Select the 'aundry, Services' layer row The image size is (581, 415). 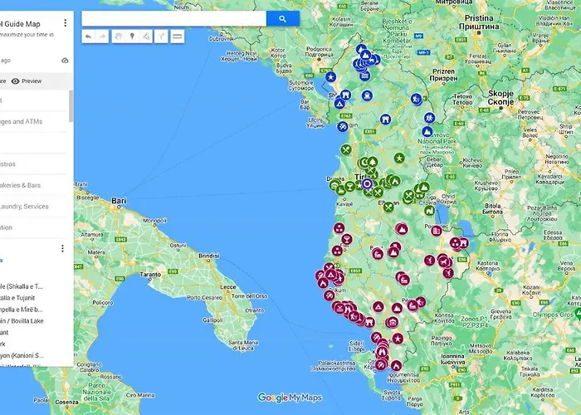(x=33, y=207)
